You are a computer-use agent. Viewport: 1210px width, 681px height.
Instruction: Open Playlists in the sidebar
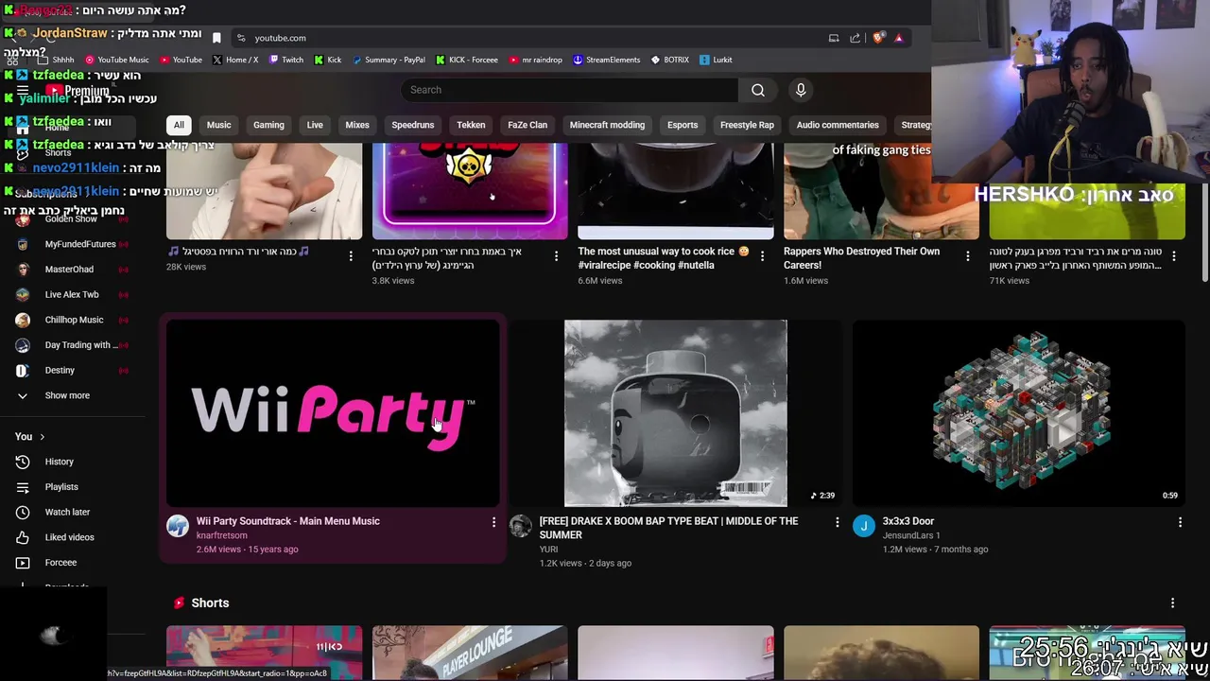pos(61,487)
